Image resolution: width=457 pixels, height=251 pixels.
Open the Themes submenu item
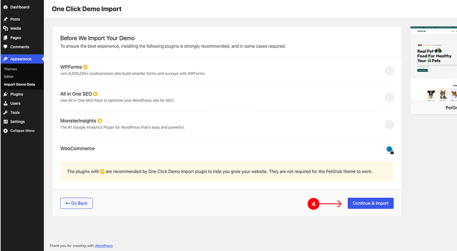[x=10, y=69]
